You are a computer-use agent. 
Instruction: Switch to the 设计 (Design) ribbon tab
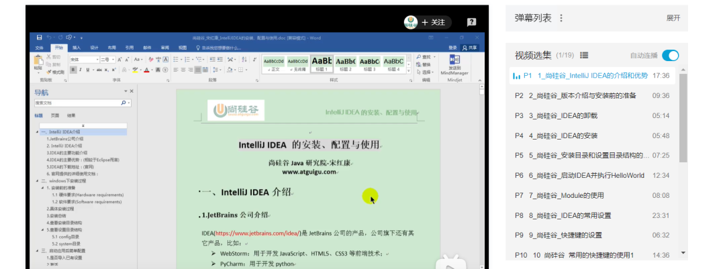pyautogui.click(x=95, y=48)
